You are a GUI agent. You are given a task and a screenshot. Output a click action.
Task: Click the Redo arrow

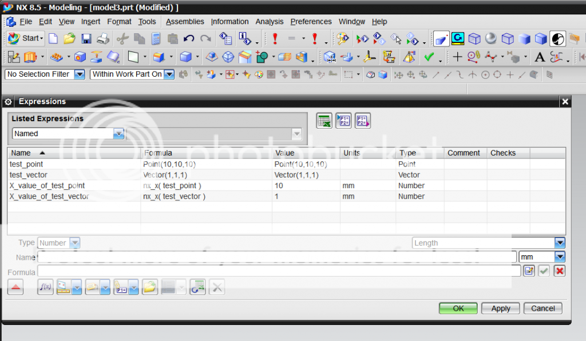click(205, 38)
